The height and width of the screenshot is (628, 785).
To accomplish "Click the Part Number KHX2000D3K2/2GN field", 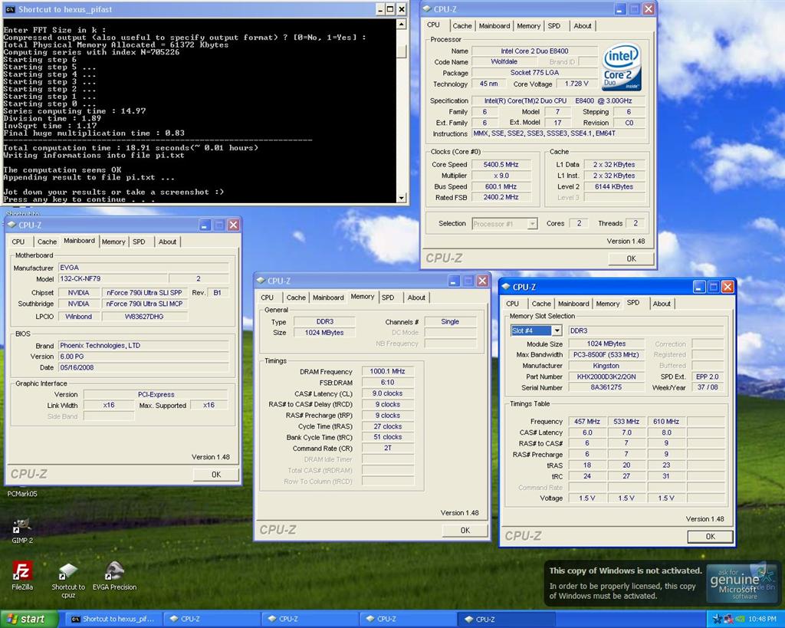I will pyautogui.click(x=606, y=376).
